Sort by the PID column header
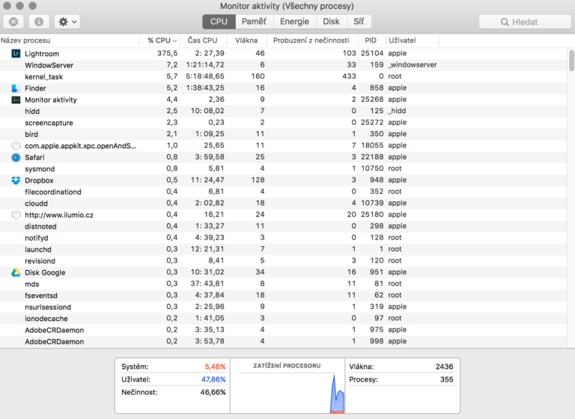Screen dimensions: 575x419 tap(371, 40)
